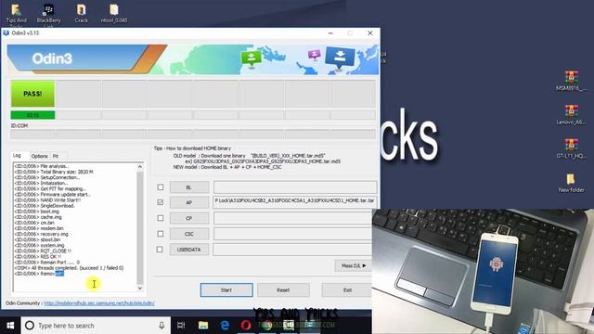
Task: Click the log scrollbar down arrow
Action: [140, 288]
